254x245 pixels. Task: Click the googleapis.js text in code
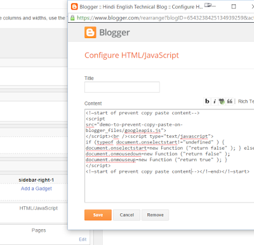[x=142, y=130]
